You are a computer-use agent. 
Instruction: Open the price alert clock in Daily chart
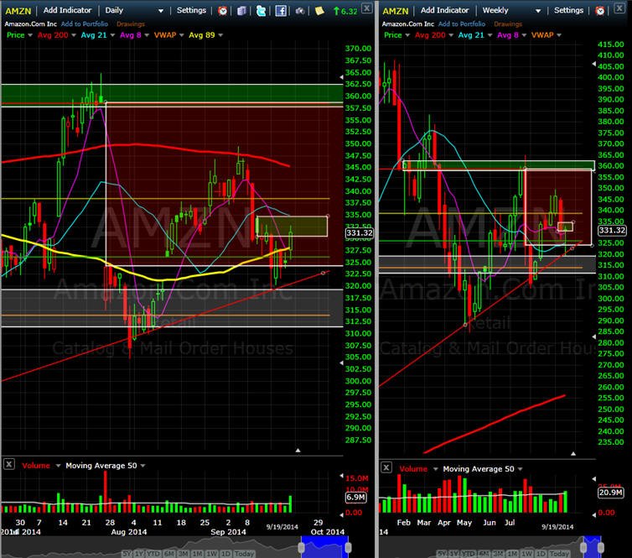point(222,11)
